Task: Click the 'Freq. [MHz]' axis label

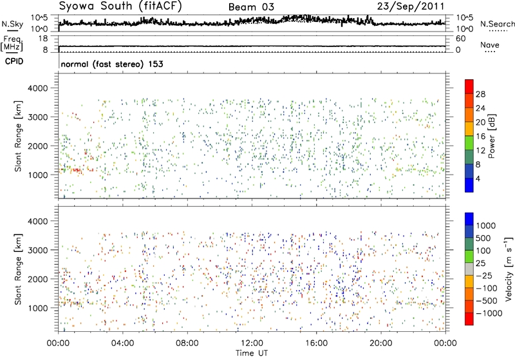Action: 13,43
